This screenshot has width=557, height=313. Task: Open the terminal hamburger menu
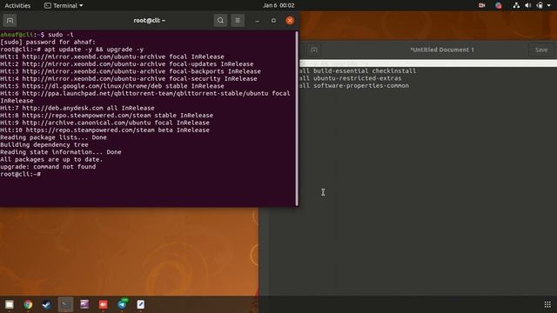point(238,20)
